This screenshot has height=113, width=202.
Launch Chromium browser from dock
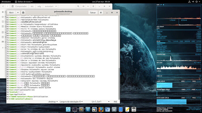(107, 109)
